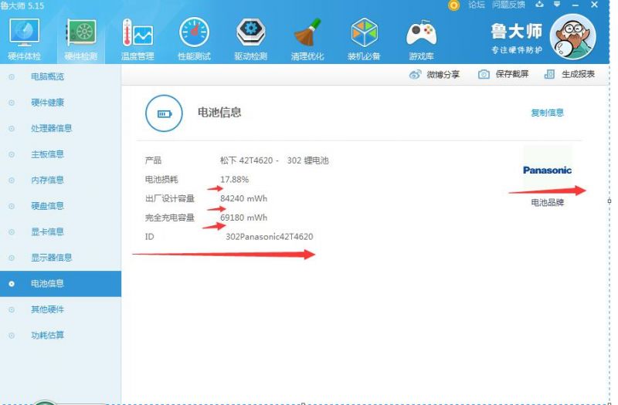Click the 电池品牌 label under logo
Viewport: 618px width, 405px height.
click(x=548, y=202)
